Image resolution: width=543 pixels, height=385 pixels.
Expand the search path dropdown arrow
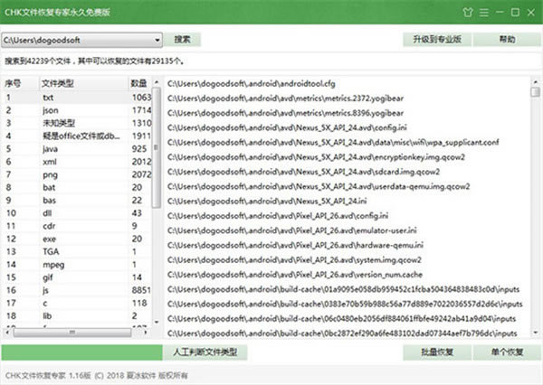click(x=157, y=40)
